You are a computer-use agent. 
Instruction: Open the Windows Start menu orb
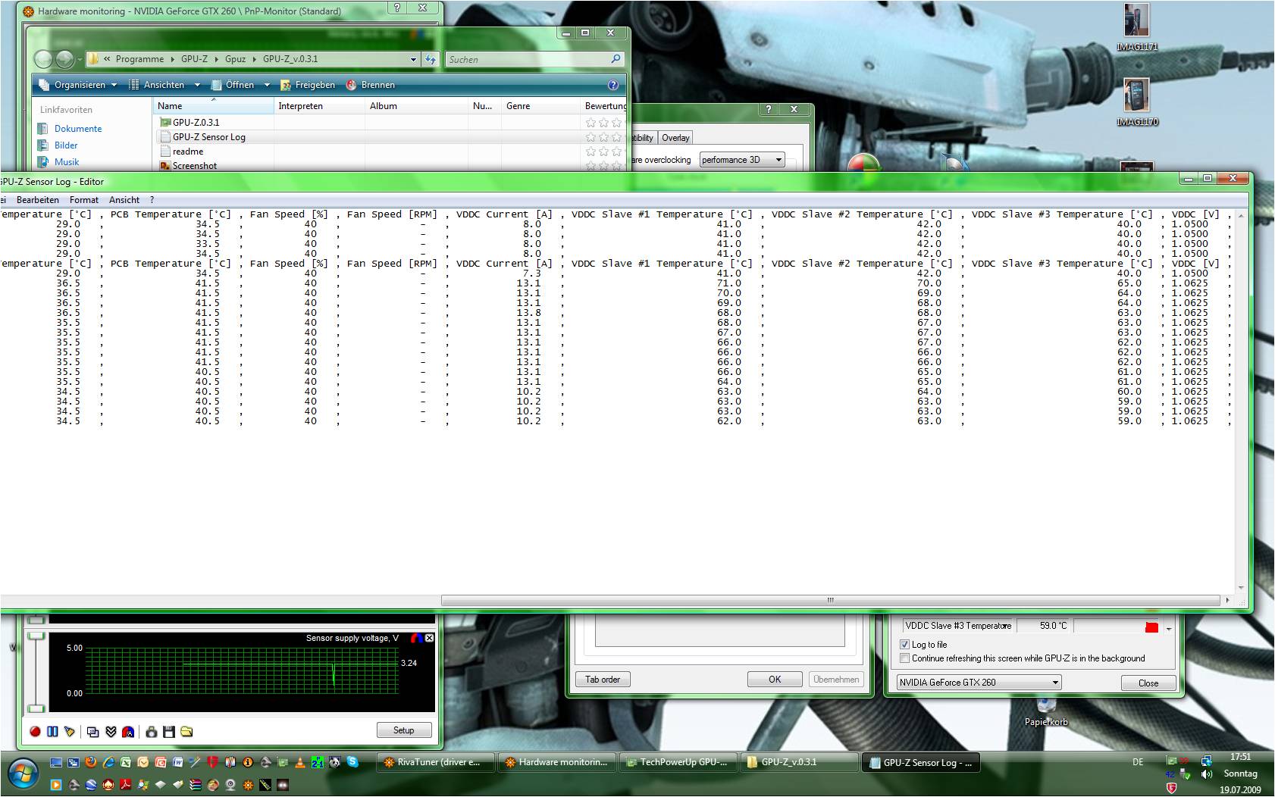coord(23,774)
